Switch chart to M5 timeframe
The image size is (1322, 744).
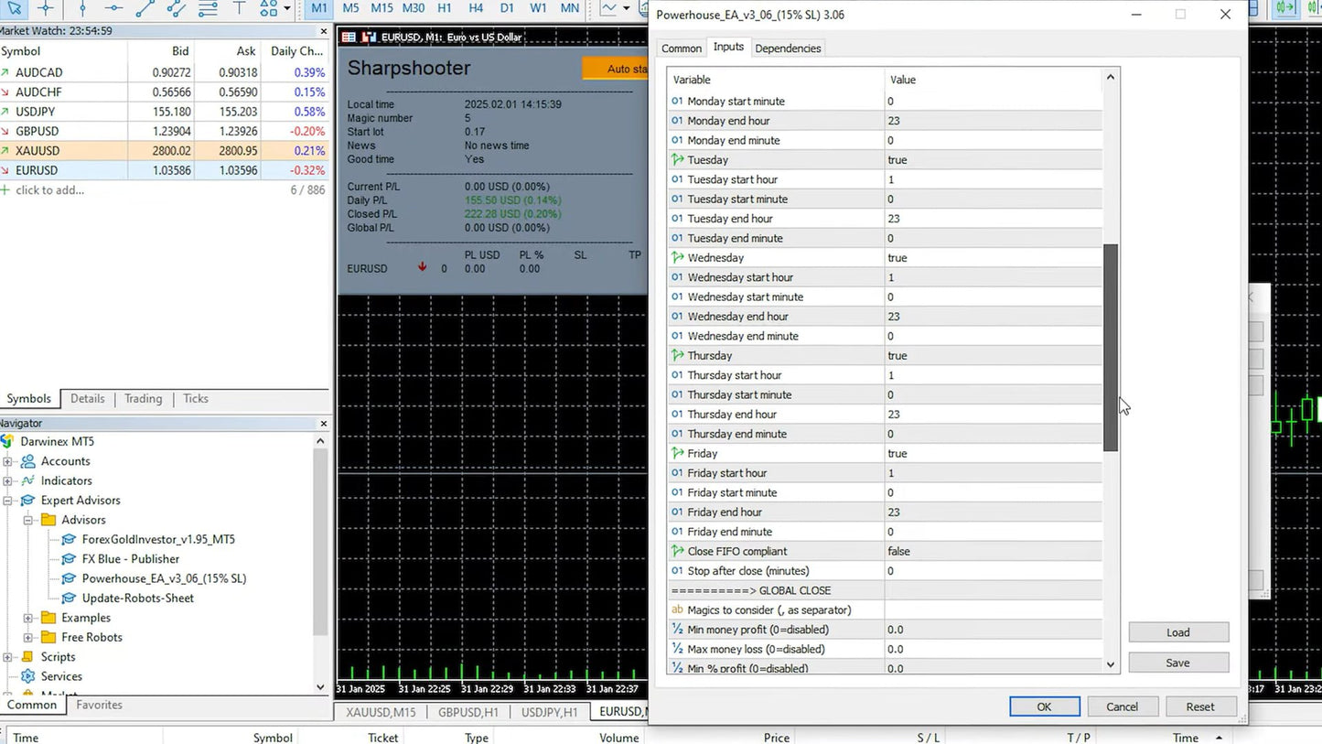[x=350, y=8]
